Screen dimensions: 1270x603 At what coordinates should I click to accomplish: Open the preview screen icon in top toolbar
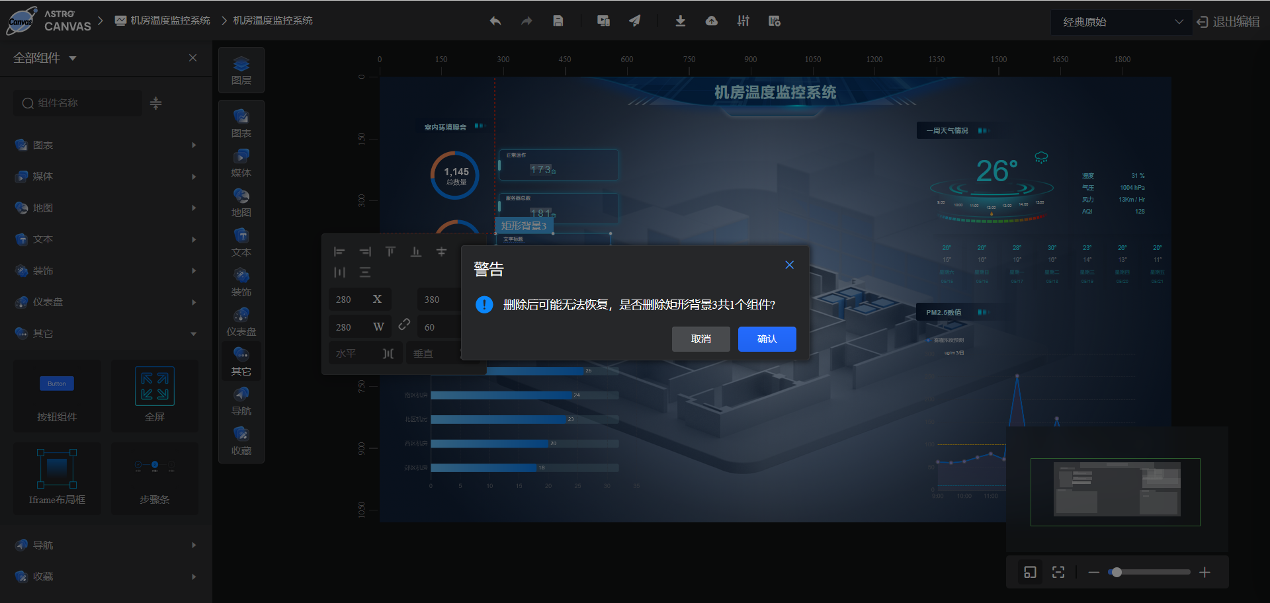tap(603, 21)
